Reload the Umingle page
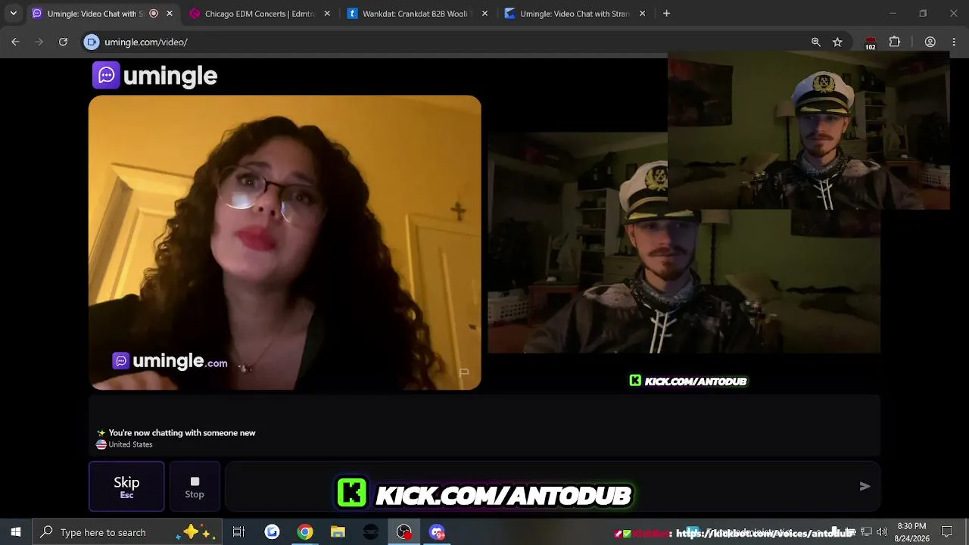This screenshot has height=545, width=969. (63, 42)
